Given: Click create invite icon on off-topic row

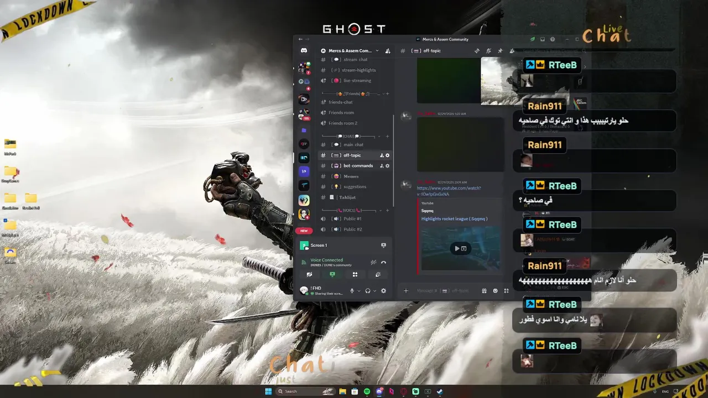Looking at the screenshot, I should coord(382,155).
